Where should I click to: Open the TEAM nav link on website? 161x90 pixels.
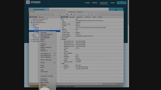87,3
